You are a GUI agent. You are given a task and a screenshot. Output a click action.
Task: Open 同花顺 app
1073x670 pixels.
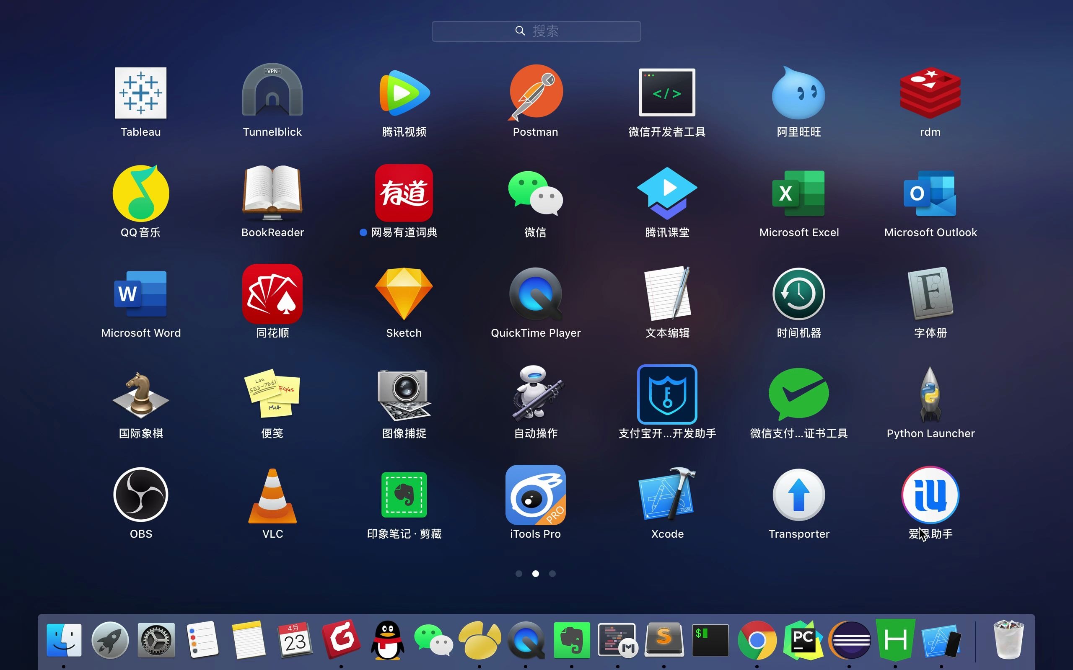272,294
